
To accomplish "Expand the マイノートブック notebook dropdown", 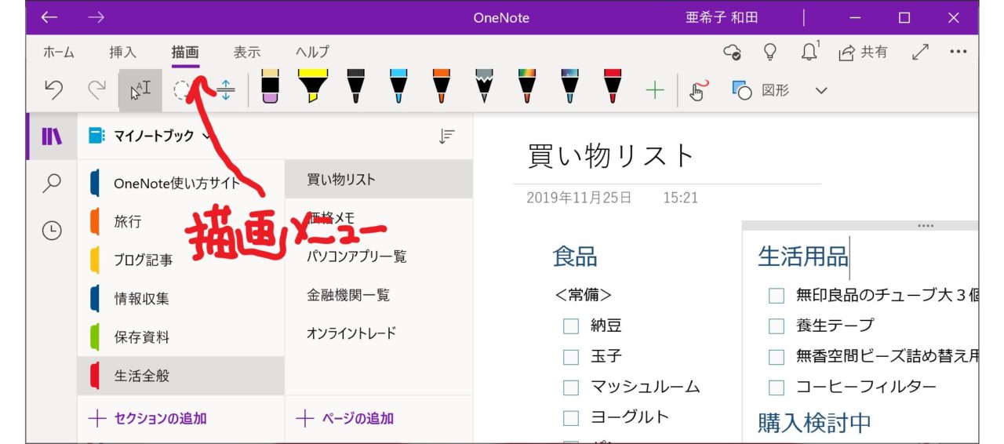I will (x=207, y=136).
